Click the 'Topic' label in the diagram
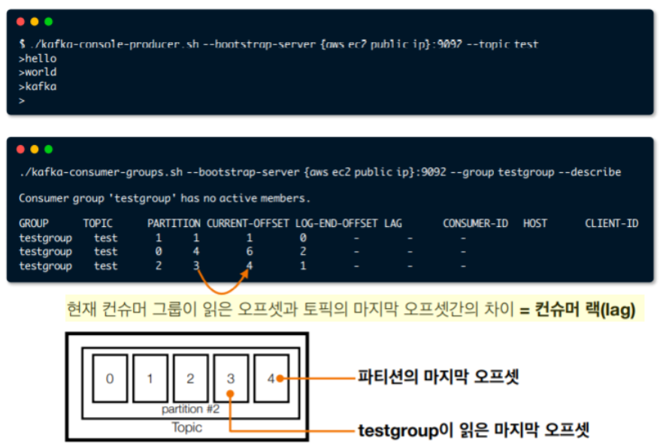The height and width of the screenshot is (447, 660). (x=187, y=427)
